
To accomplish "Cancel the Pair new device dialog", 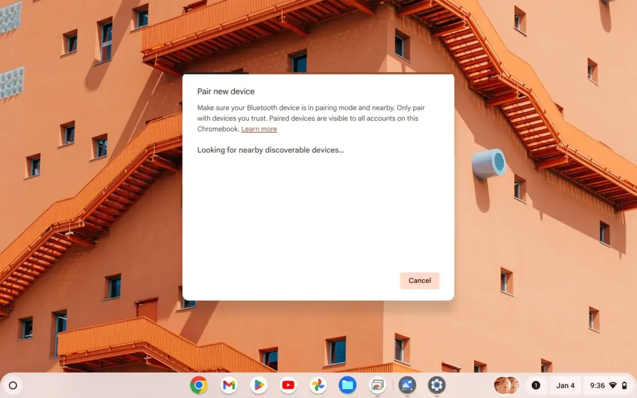I will tap(420, 281).
